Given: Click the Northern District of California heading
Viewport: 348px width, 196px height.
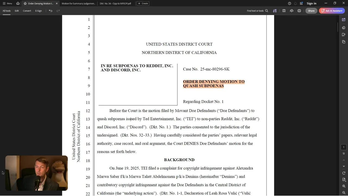Looking at the screenshot, I should pyautogui.click(x=179, y=53).
